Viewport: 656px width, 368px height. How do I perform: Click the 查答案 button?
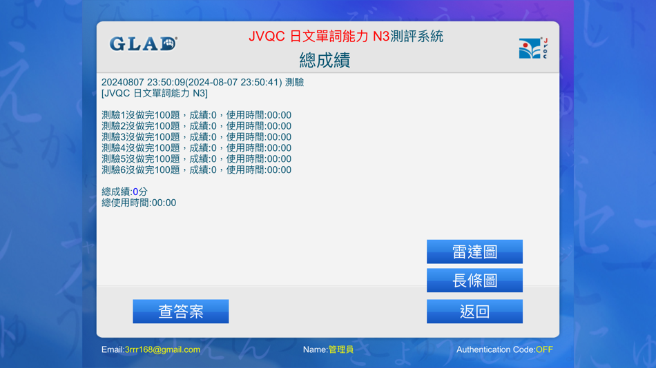click(181, 311)
